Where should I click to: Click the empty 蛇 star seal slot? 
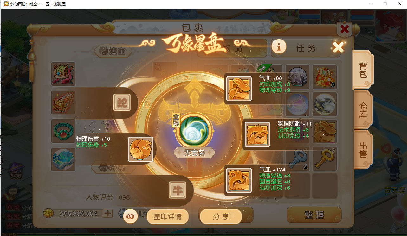click(x=122, y=102)
